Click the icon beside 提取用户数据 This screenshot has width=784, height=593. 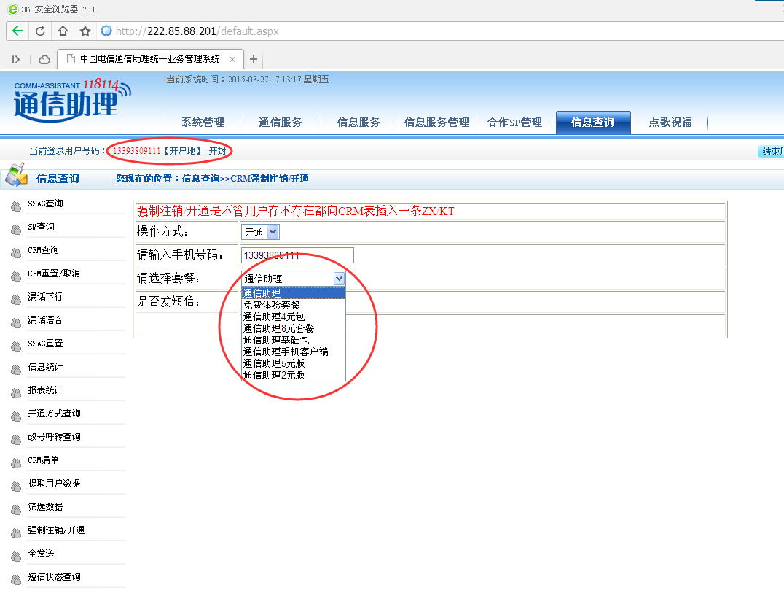tap(16, 486)
